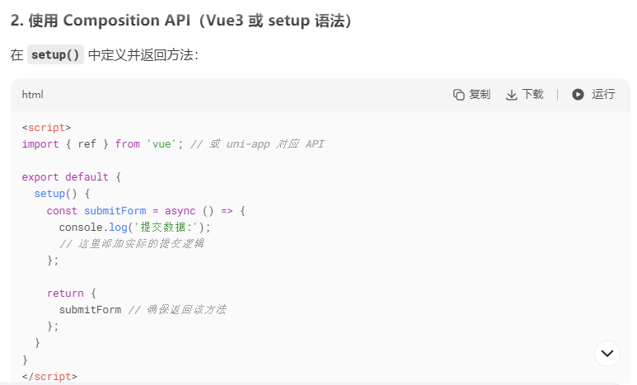Click the export default keyword line

[x=71, y=177]
